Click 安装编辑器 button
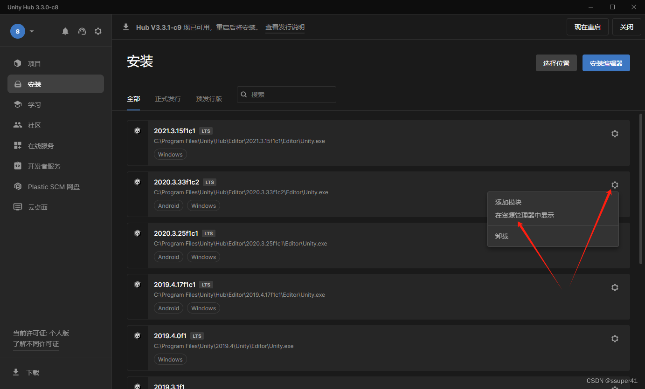 point(606,63)
